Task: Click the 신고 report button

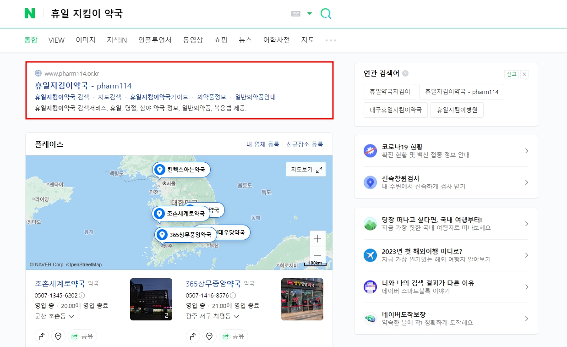Action: (x=511, y=74)
